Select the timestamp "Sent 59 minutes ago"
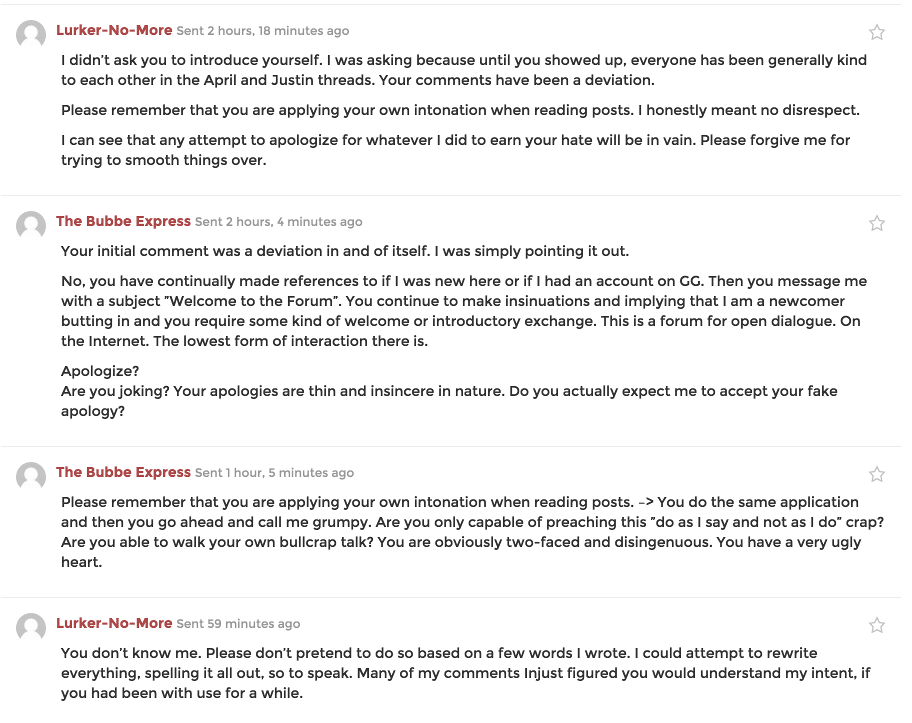 click(238, 624)
